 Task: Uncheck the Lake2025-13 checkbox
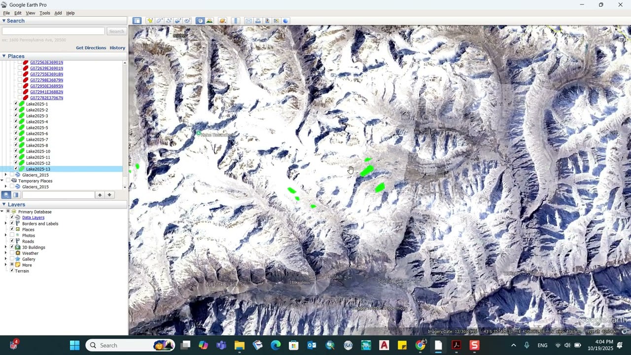(x=16, y=169)
